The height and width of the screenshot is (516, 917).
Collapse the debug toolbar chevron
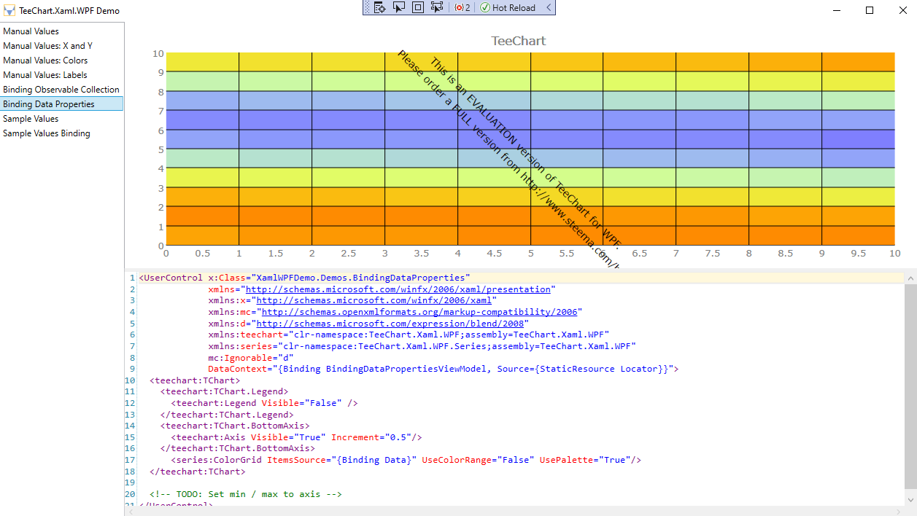549,7
